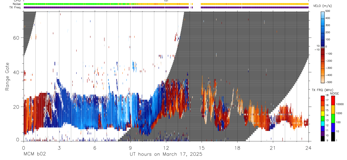This screenshot has height=160, width=347.
Task: Click the 'MCM b02' radar beam label
Action: (x=34, y=154)
